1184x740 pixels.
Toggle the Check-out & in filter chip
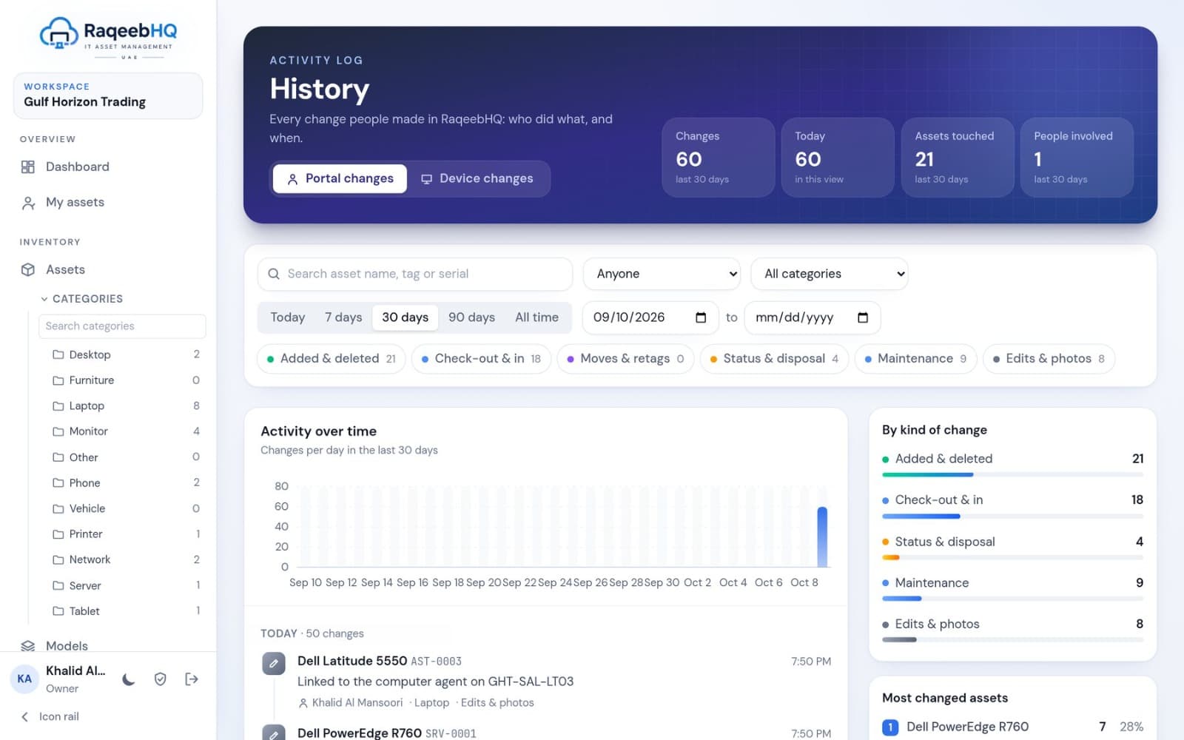pyautogui.click(x=481, y=359)
